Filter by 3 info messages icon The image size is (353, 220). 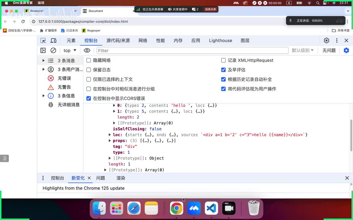[x=51, y=96]
